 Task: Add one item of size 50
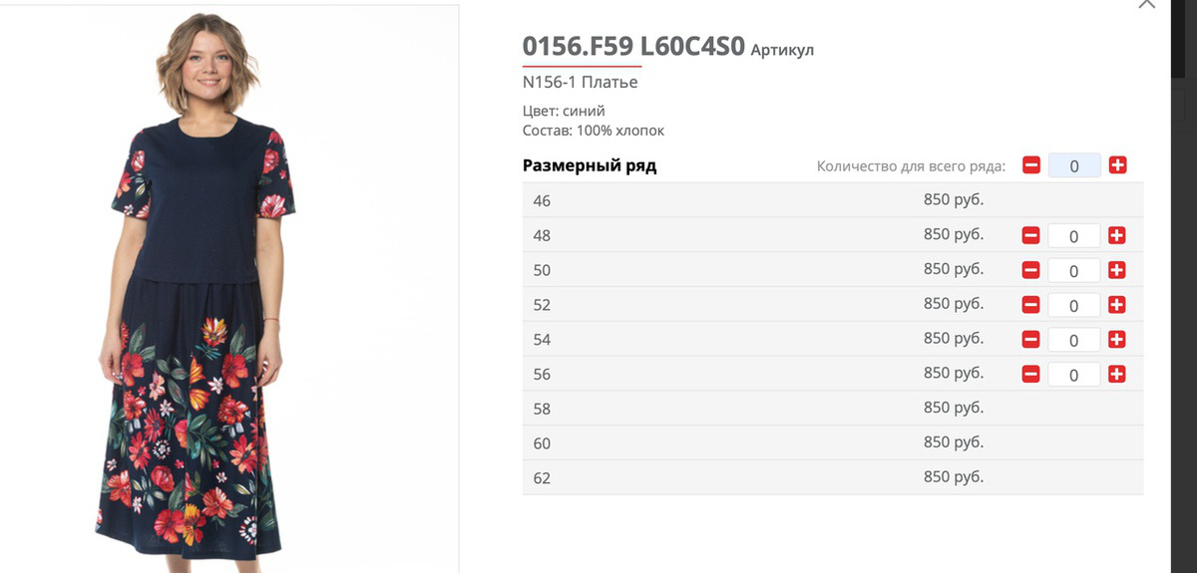pos(1117,270)
